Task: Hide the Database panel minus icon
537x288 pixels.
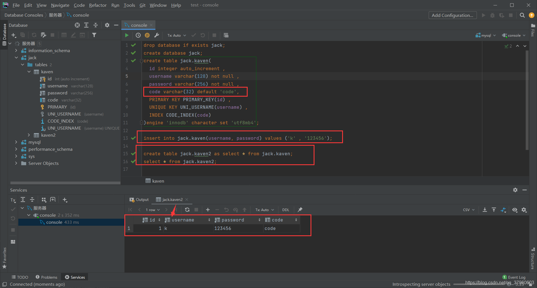Action: [x=116, y=25]
